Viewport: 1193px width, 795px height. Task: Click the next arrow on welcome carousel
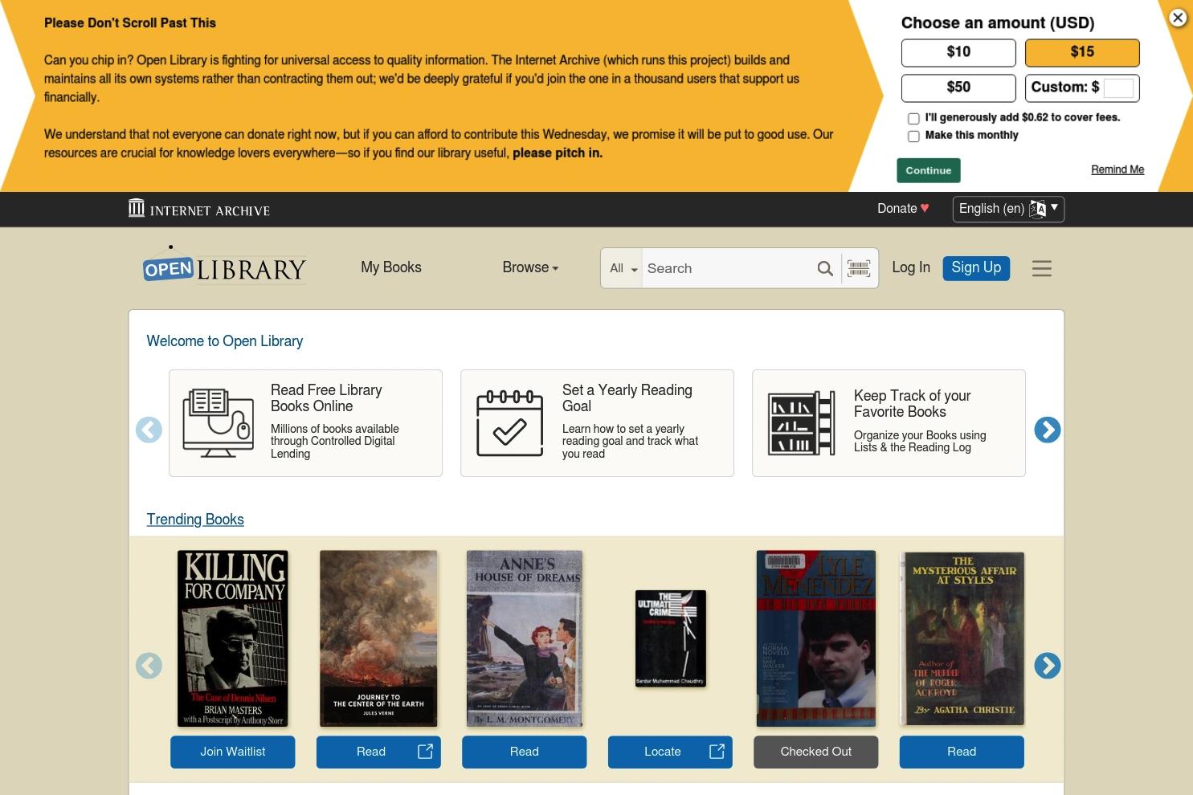point(1047,430)
